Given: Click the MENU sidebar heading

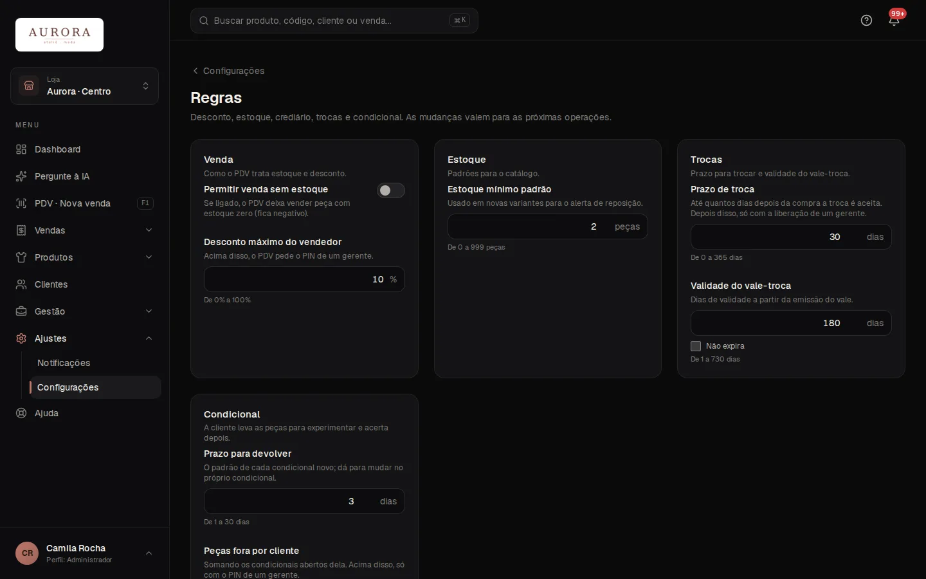Looking at the screenshot, I should (28, 125).
